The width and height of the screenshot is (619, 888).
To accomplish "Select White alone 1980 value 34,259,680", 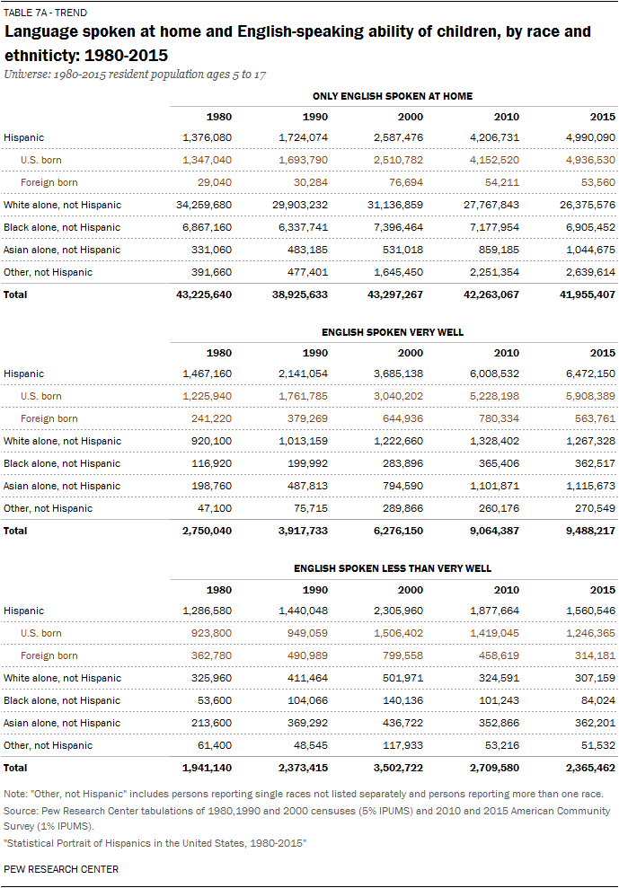I will click(206, 205).
